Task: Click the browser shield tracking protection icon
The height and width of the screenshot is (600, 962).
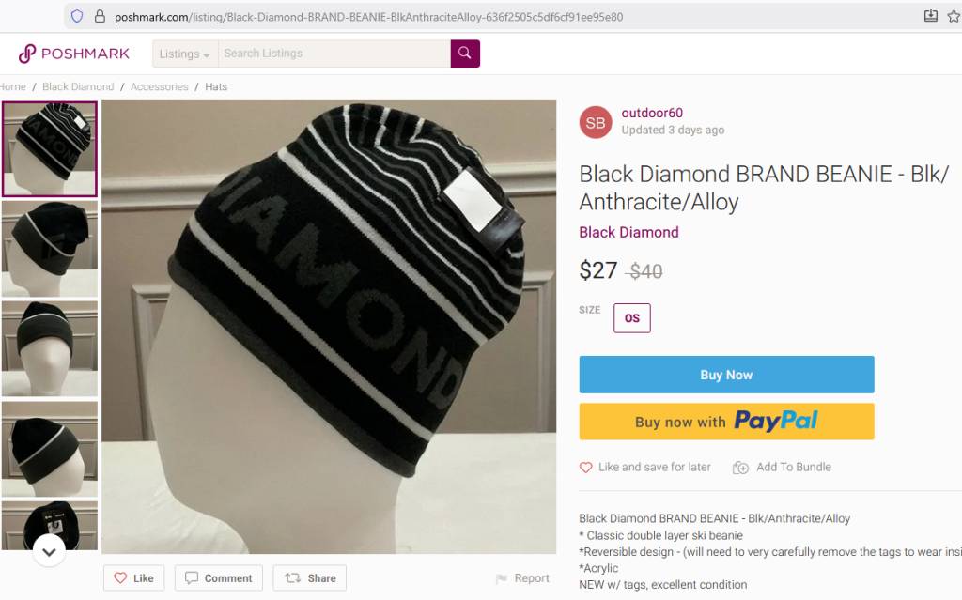Action: click(x=77, y=16)
